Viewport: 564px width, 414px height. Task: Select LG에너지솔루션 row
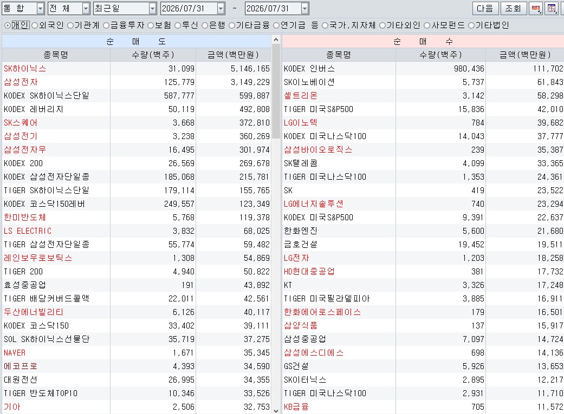423,204
